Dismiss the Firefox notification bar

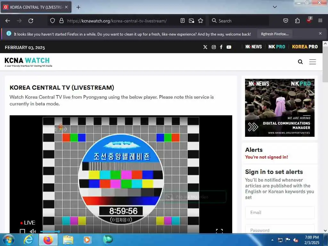pyautogui.click(x=320, y=33)
